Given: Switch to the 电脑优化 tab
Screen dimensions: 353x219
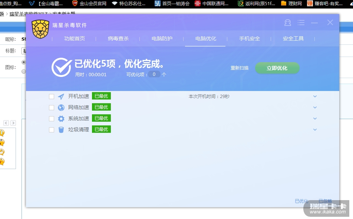Looking at the screenshot, I should click(x=206, y=38).
